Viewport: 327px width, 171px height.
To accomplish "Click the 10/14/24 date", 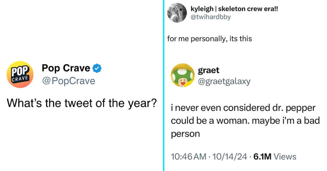I will [x=230, y=157].
